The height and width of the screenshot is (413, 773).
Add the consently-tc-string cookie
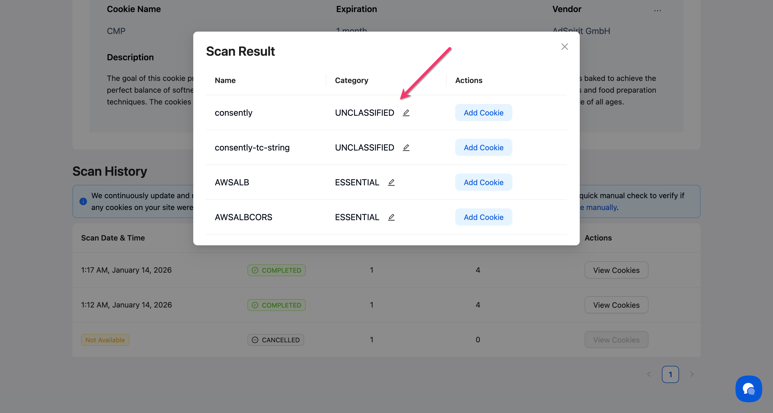click(x=483, y=147)
